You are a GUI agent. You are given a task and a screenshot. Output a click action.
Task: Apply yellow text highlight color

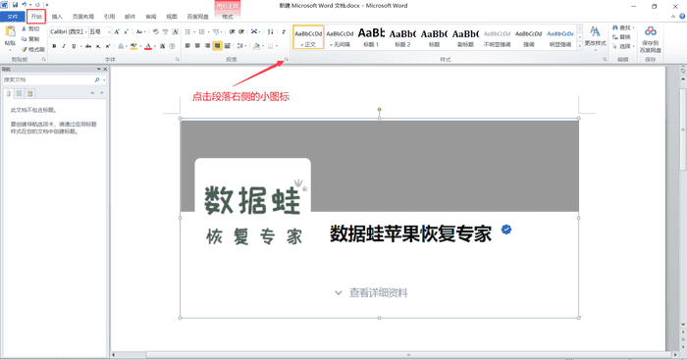pos(133,46)
